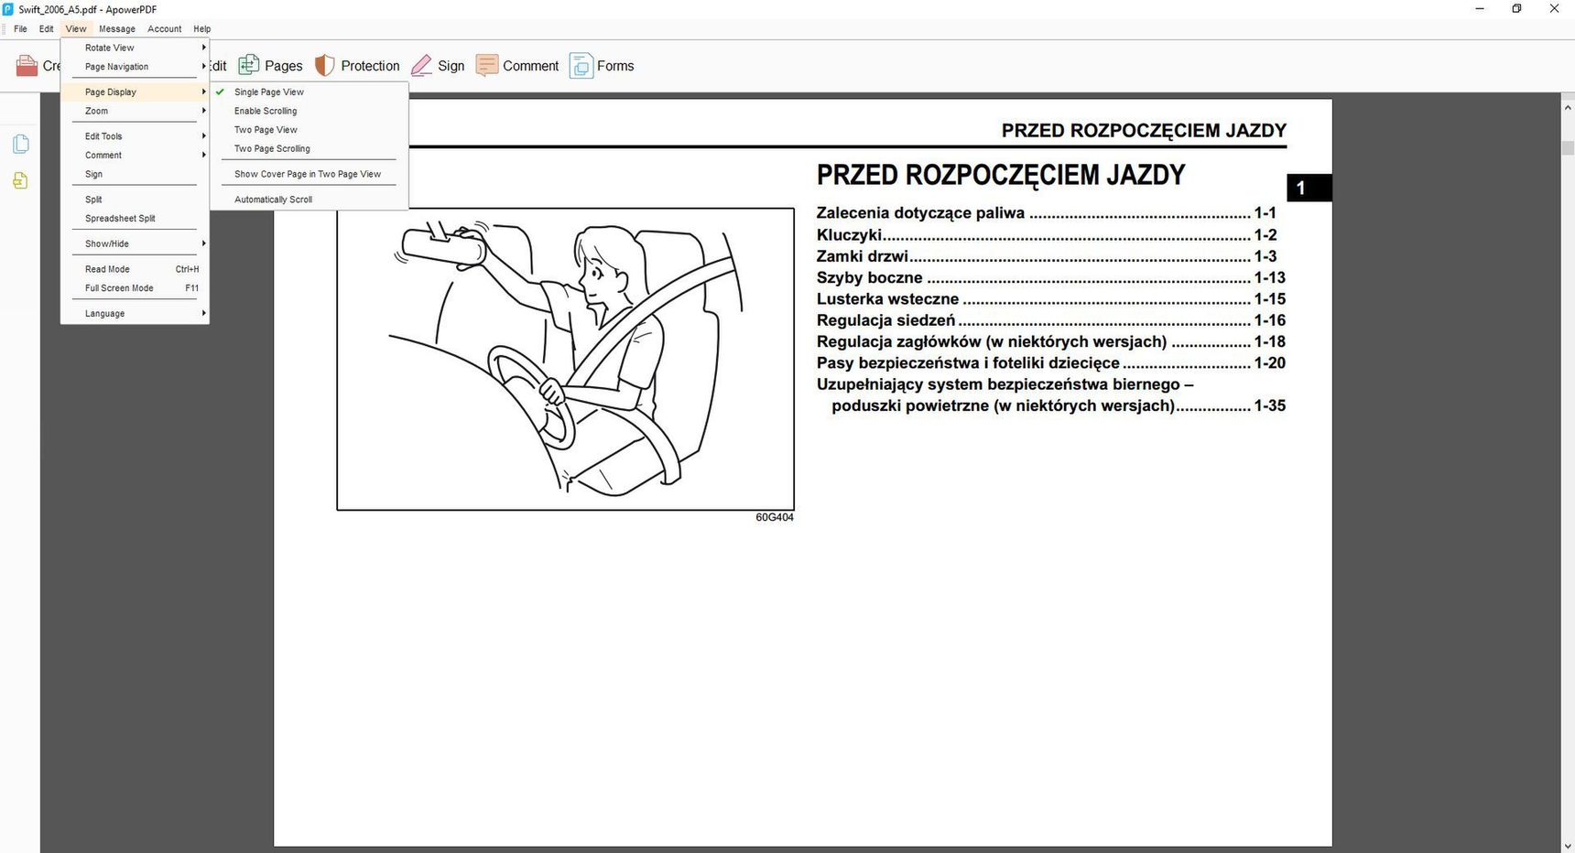Click 'Regulacja siedzeń' contents entry
Screen dimensions: 1575x853
1051,320
